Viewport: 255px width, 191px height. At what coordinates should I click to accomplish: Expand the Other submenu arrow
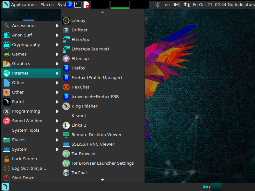[x=57, y=92]
